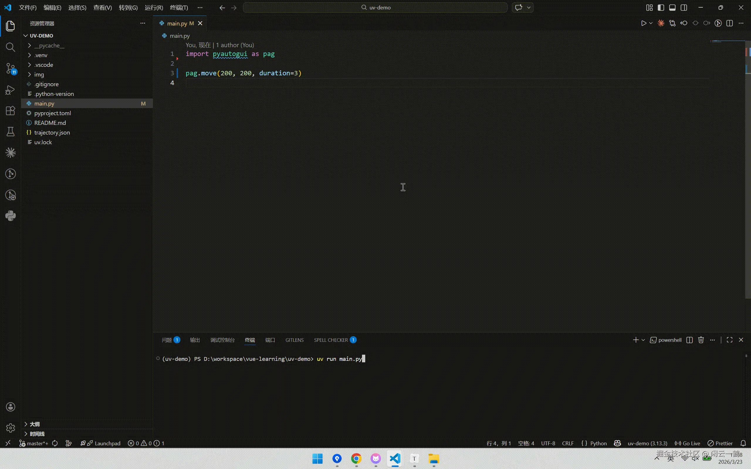Click the master branch status item
The width and height of the screenshot is (751, 469).
click(34, 443)
